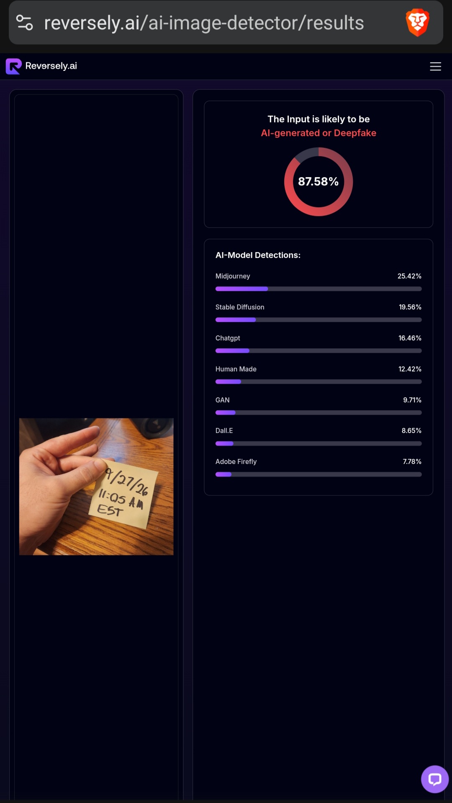Click the AI-Model Detections heading

pos(258,255)
